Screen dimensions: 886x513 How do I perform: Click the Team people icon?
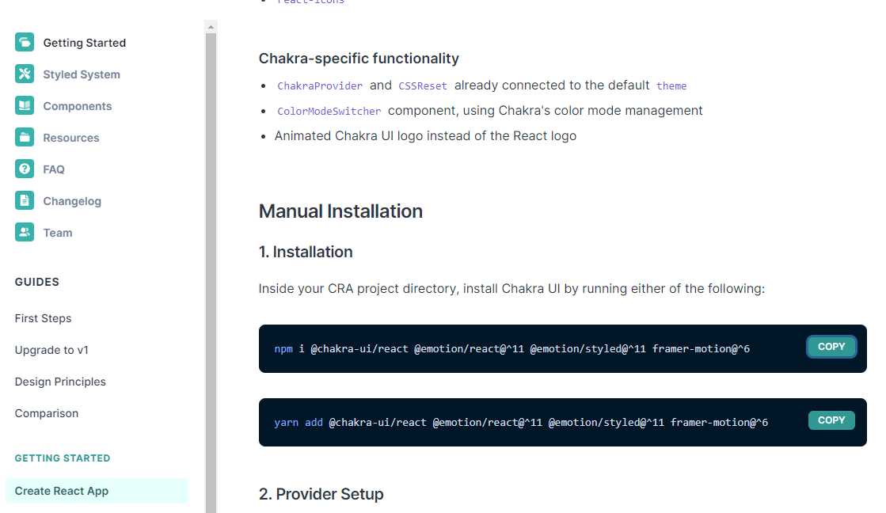pos(25,232)
